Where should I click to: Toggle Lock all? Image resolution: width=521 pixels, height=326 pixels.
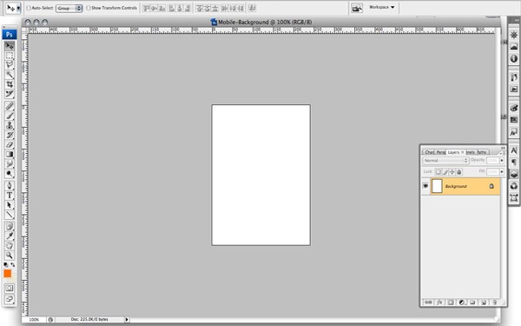(458, 171)
